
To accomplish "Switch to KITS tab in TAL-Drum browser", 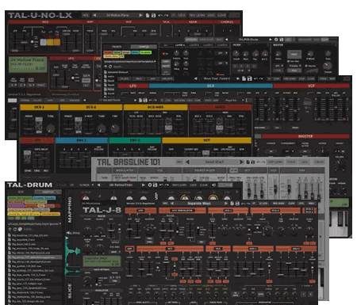I will pyautogui.click(x=21, y=192).
